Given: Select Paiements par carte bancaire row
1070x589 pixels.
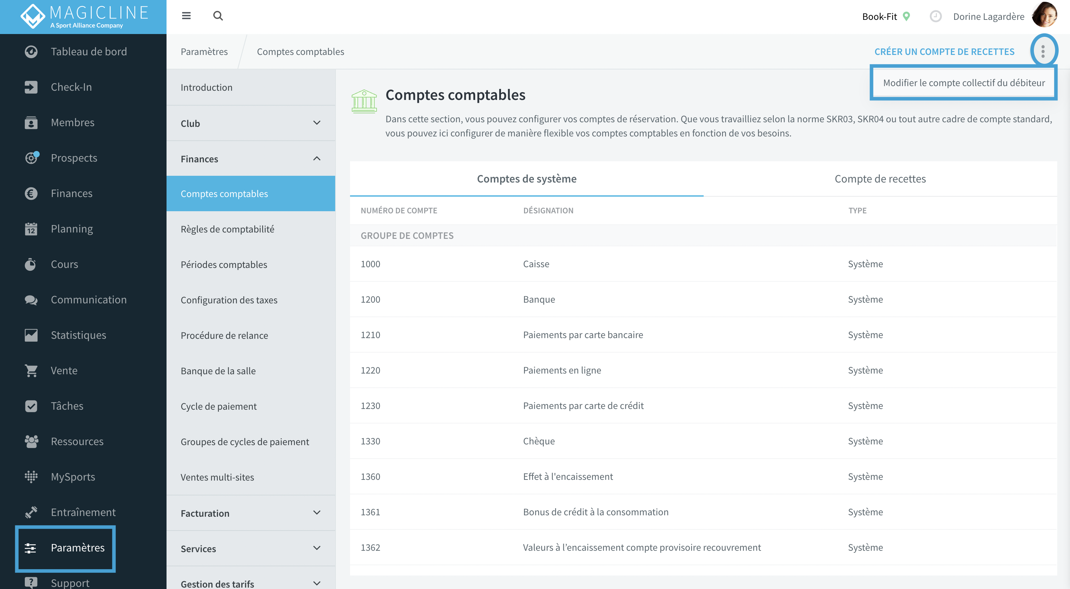Looking at the screenshot, I should click(x=703, y=335).
